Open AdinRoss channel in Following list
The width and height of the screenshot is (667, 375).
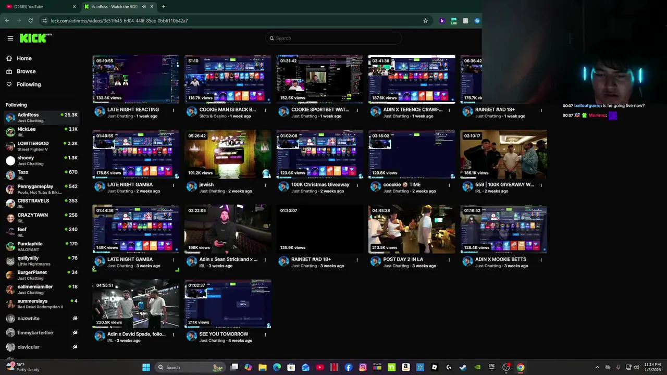42,118
